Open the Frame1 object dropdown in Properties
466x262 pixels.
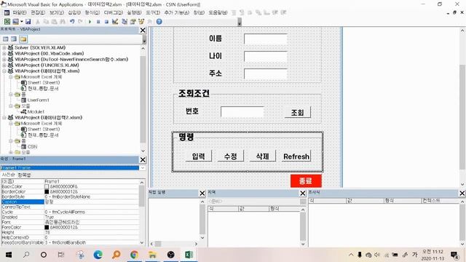(x=143, y=168)
